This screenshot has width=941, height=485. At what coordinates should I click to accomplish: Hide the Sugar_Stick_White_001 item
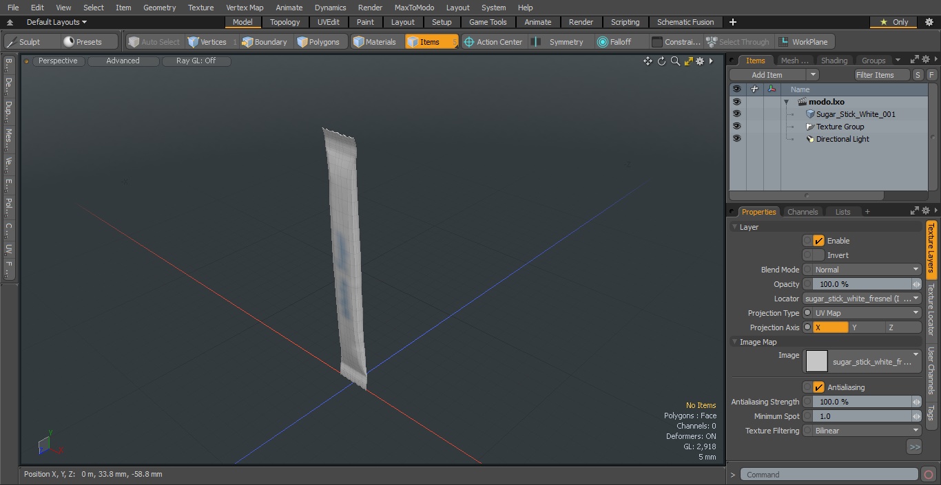[x=736, y=114]
